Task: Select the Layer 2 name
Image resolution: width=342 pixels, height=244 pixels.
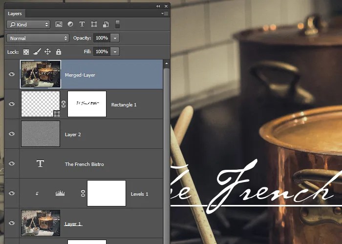Action: pyautogui.click(x=73, y=135)
